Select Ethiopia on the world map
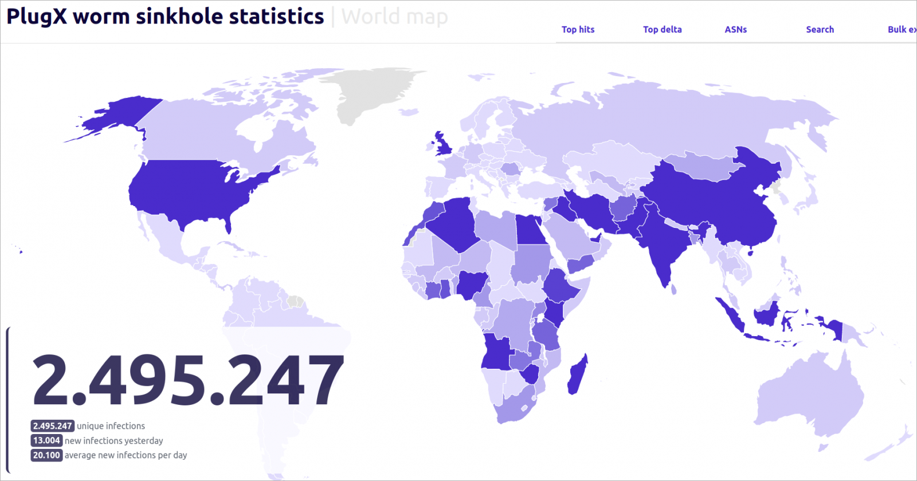 tap(562, 286)
